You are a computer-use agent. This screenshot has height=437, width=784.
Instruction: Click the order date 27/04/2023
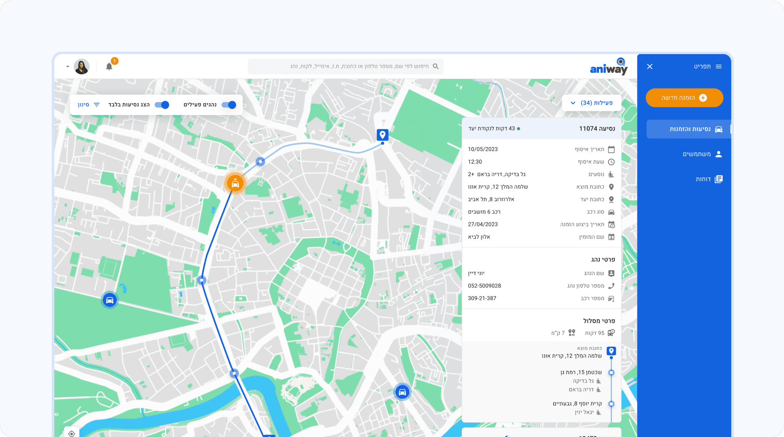coord(483,224)
